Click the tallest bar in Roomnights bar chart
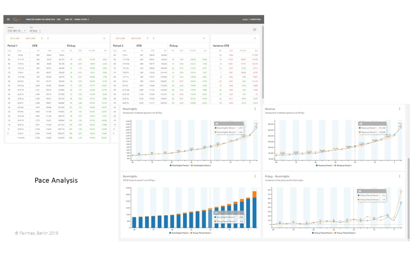Screen dimensions: 414x260 pyautogui.click(x=254, y=209)
